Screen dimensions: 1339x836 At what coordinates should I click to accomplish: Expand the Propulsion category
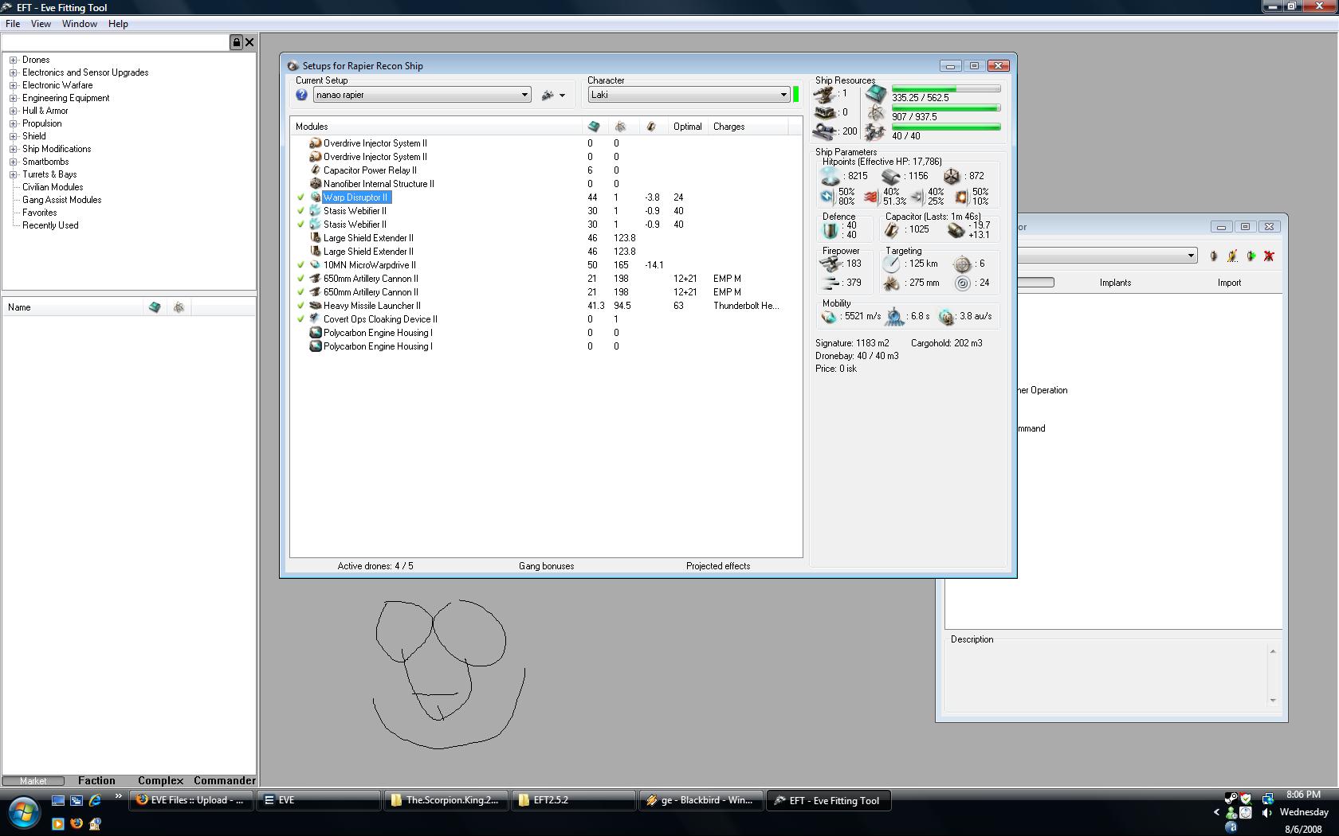pyautogui.click(x=13, y=123)
